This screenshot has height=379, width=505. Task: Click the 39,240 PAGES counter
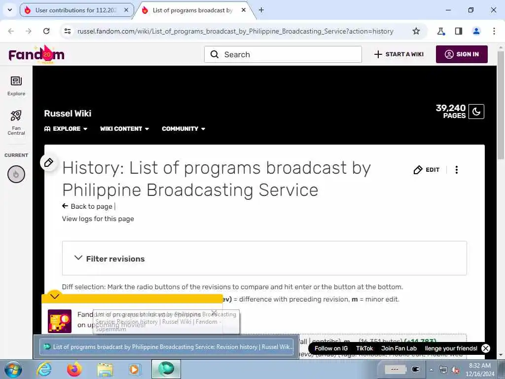(451, 112)
